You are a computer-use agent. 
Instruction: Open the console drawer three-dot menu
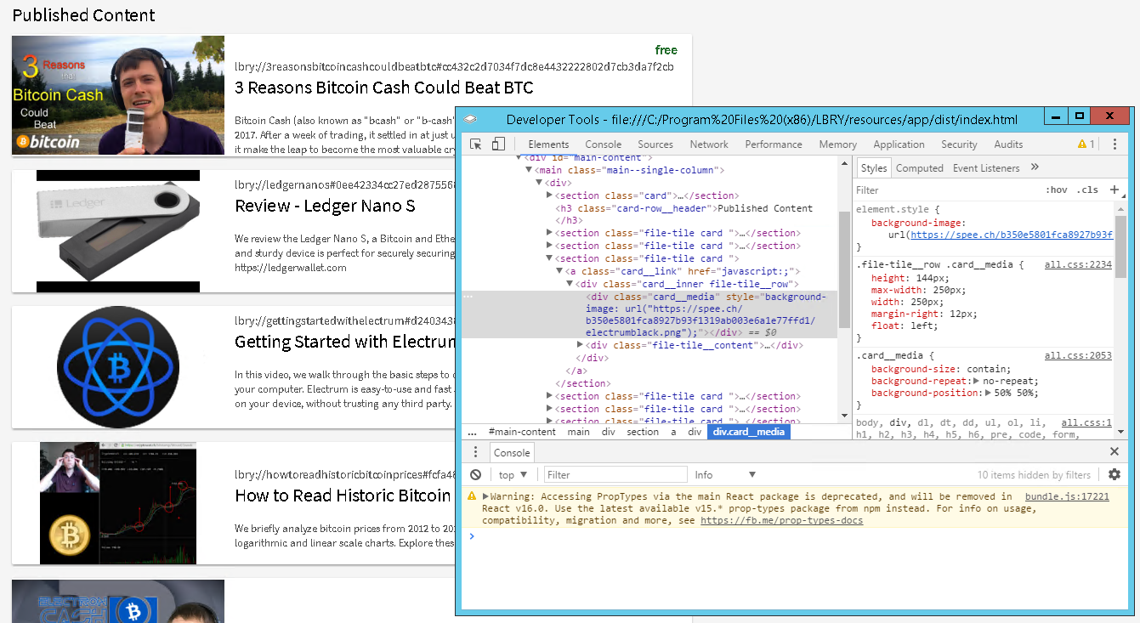tap(476, 452)
